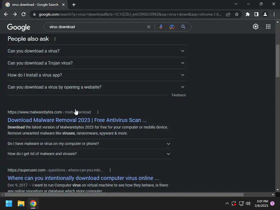Open the Google apps grid
Image resolution: width=280 pixels, height=210 pixels.
[x=268, y=27]
